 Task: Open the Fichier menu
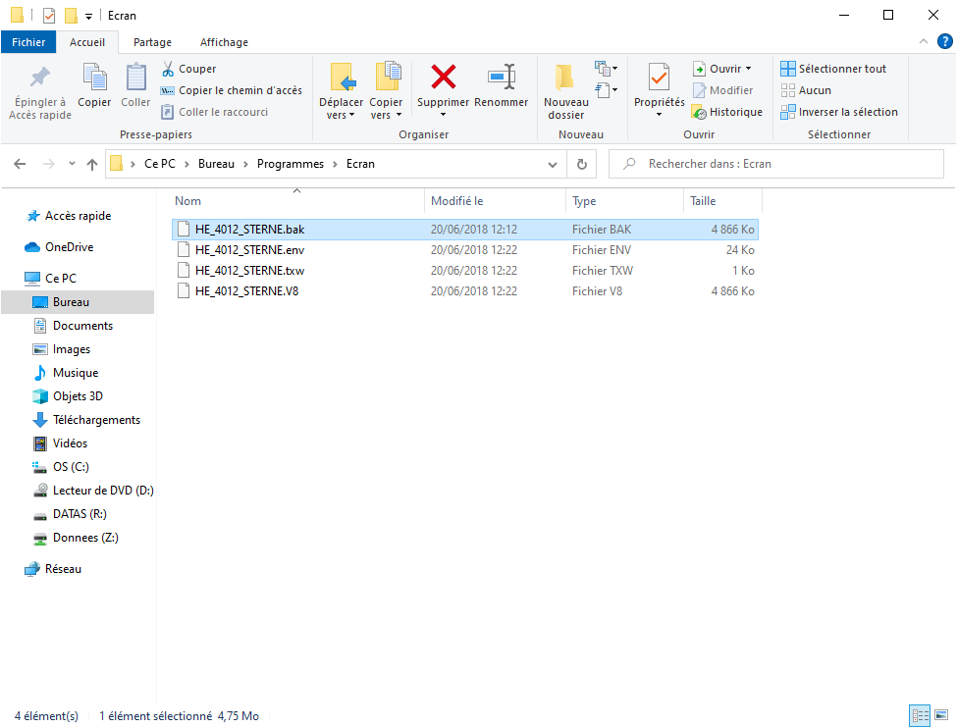pos(28,42)
